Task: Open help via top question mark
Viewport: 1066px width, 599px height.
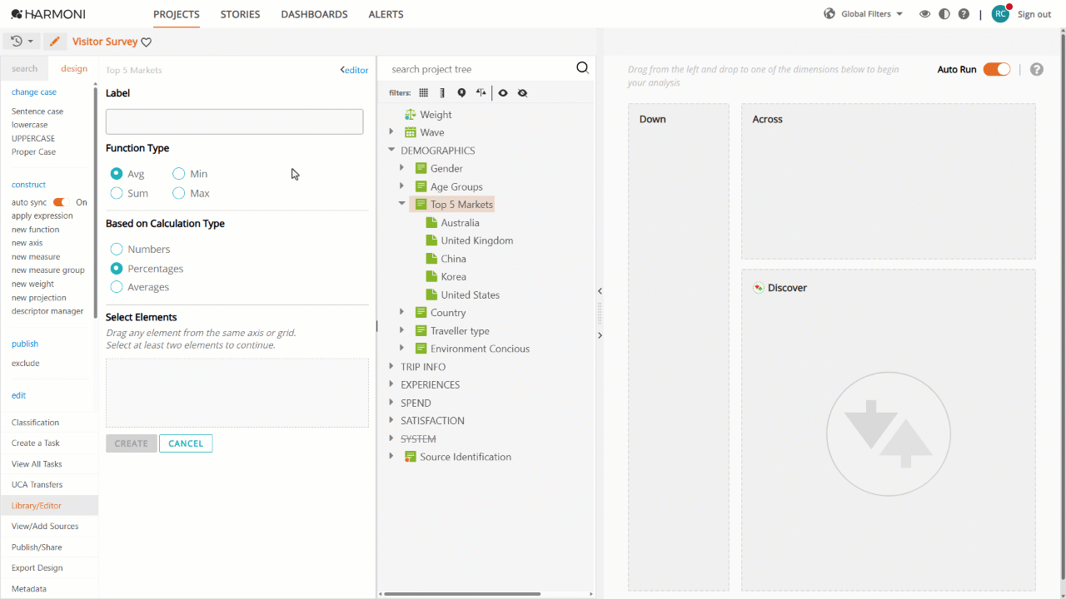Action: pyautogui.click(x=964, y=14)
